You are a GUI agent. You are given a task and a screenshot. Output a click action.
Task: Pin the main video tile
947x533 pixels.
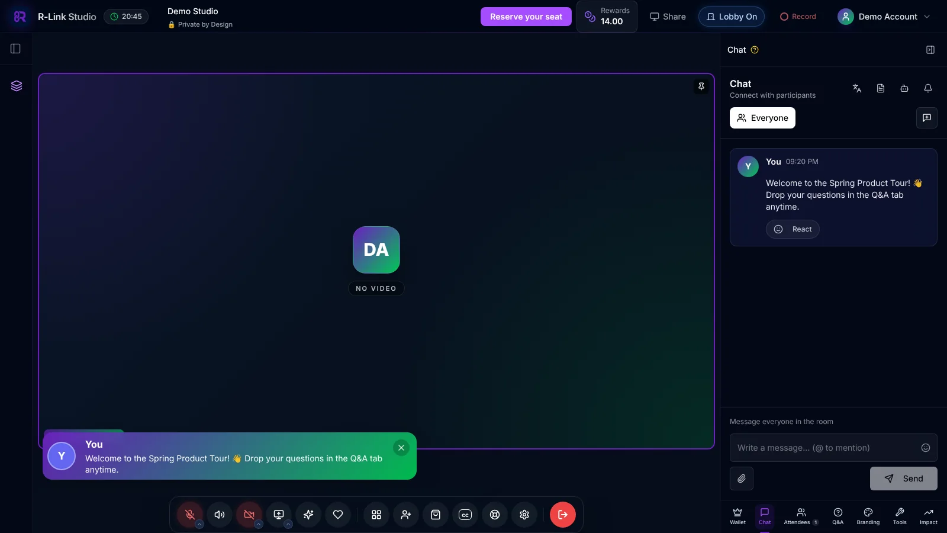point(701,86)
